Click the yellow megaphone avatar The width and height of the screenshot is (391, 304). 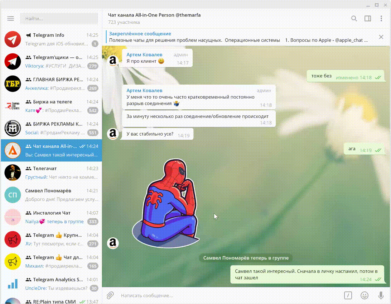[x=13, y=261]
